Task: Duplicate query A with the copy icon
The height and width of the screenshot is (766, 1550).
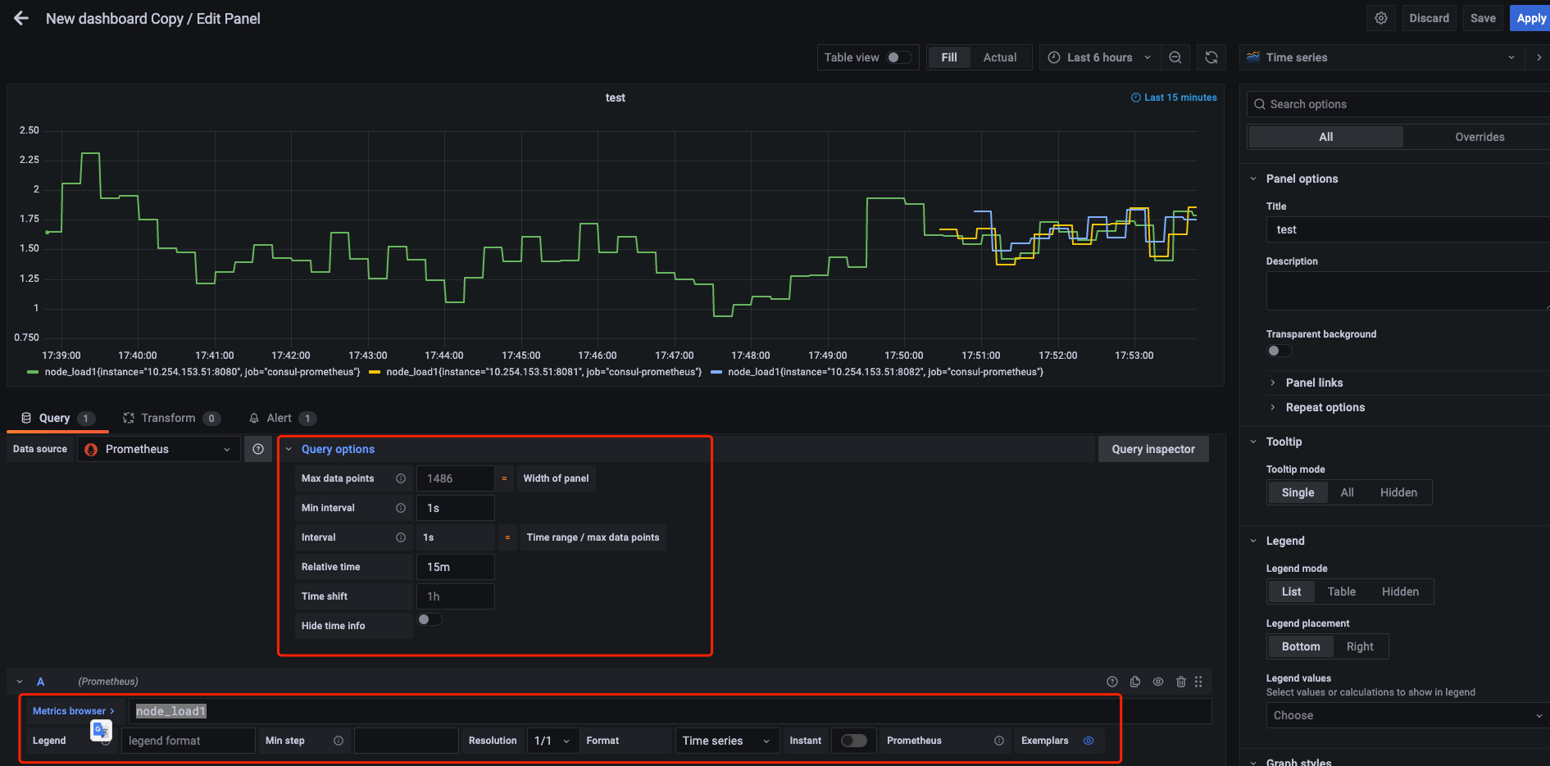Action: pyautogui.click(x=1135, y=682)
